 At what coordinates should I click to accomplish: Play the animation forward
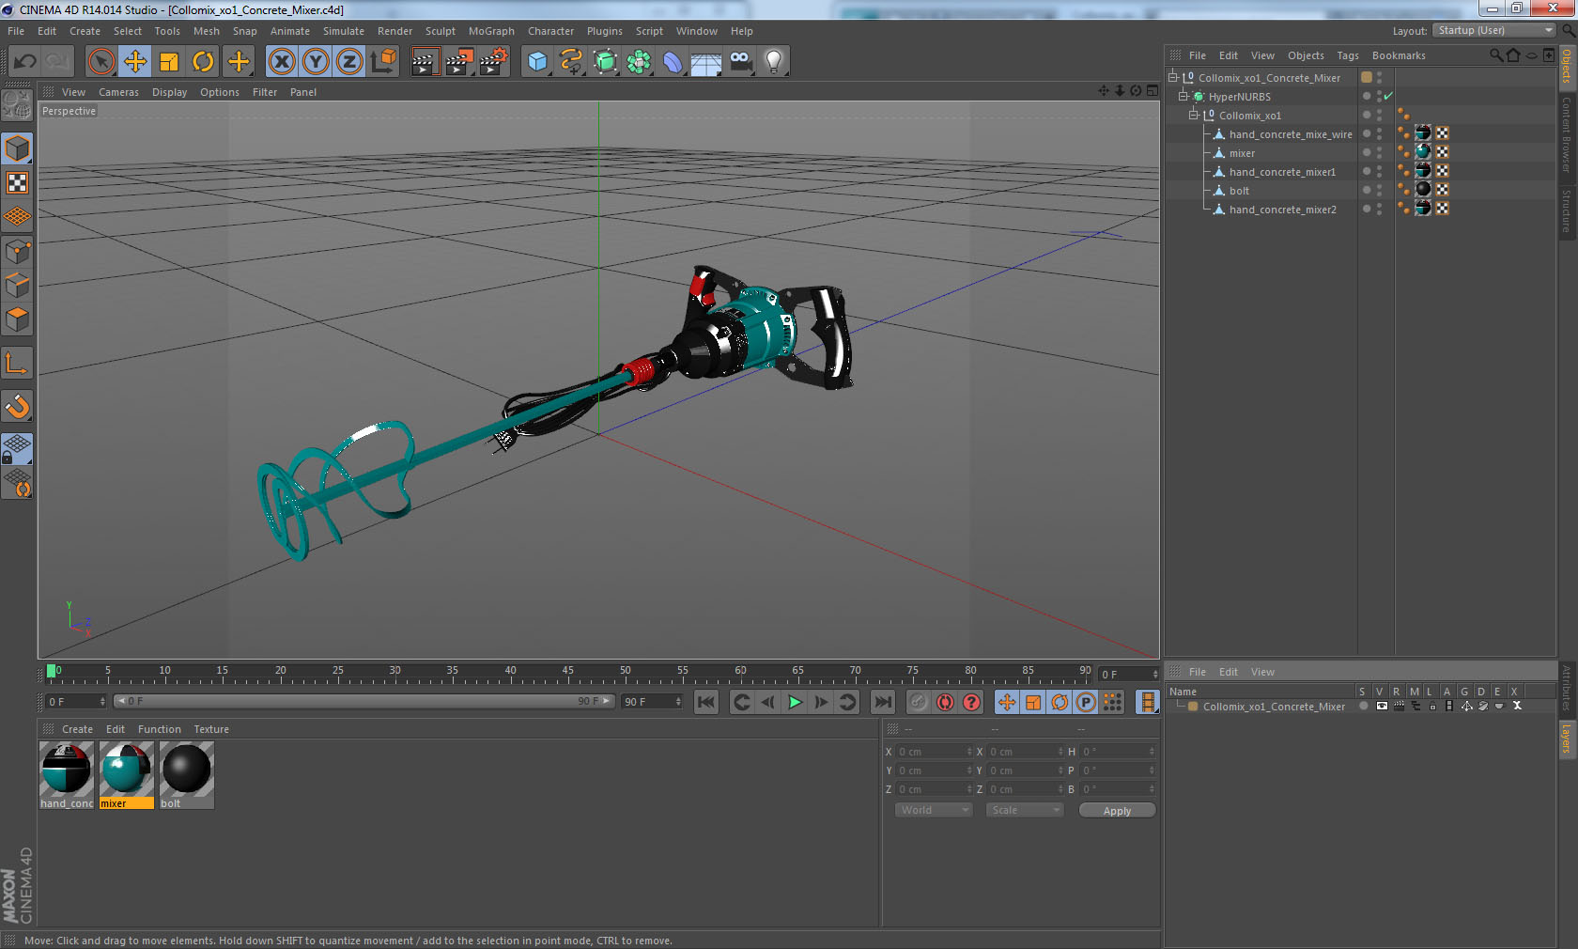(x=795, y=702)
